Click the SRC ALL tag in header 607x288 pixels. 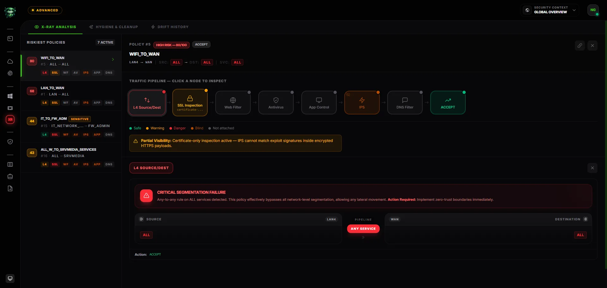click(176, 62)
